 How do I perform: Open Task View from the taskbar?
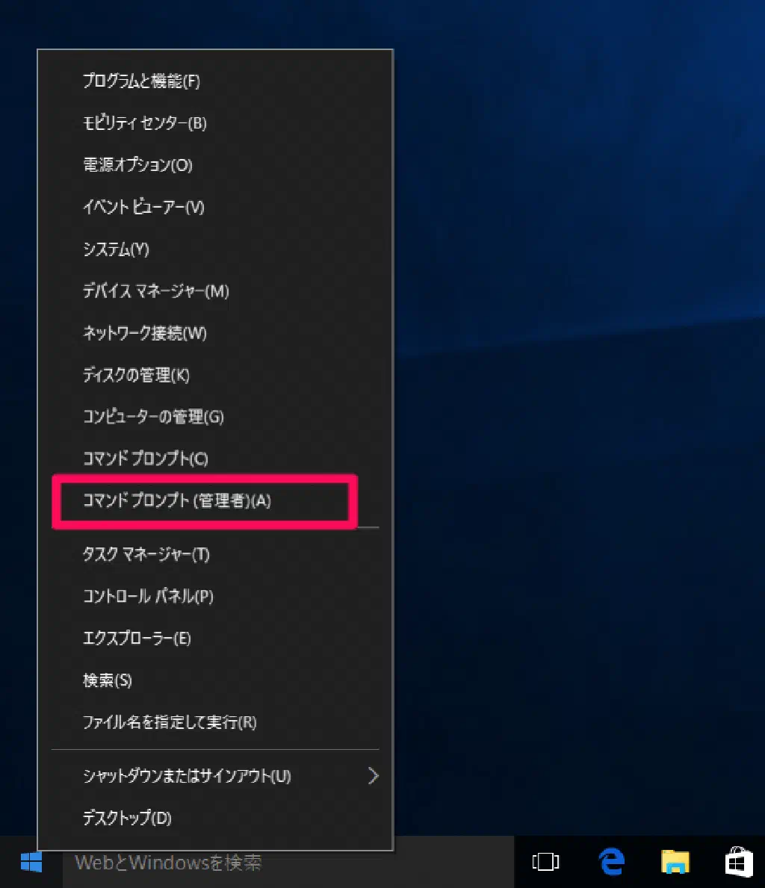(x=545, y=863)
